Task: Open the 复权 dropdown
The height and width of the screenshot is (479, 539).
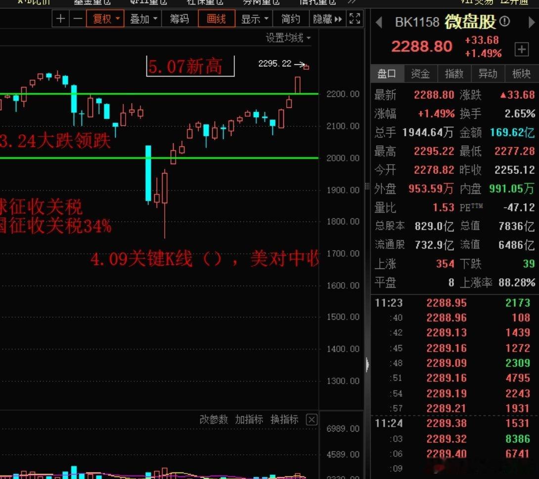Action: [x=105, y=19]
